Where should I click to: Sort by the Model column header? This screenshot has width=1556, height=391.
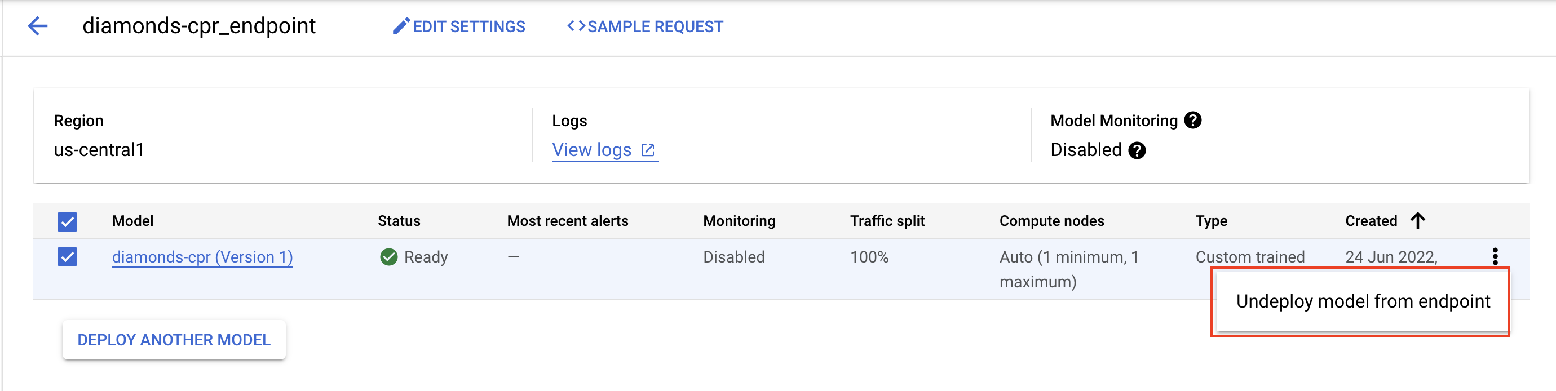tap(133, 221)
